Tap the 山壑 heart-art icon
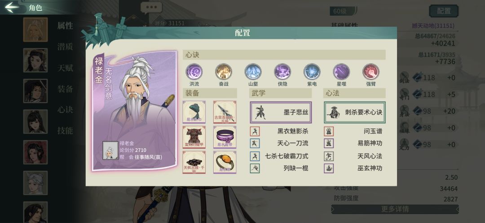Viewport: 485px width, 223px height. tap(253, 72)
